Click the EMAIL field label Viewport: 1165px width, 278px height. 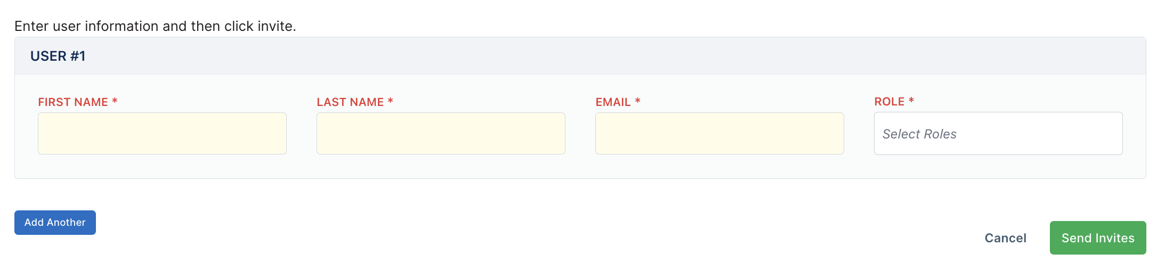coord(613,102)
